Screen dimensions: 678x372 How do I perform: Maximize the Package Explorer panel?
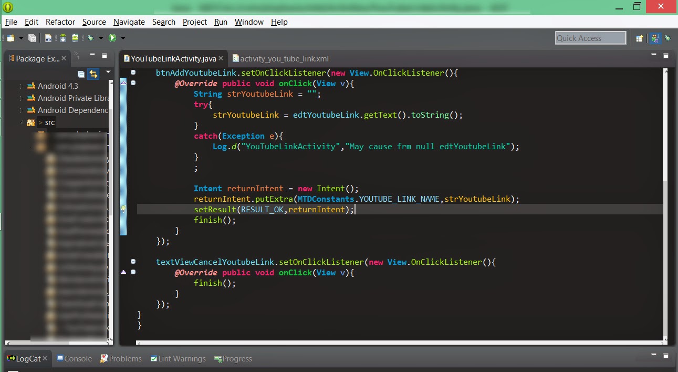pyautogui.click(x=105, y=55)
